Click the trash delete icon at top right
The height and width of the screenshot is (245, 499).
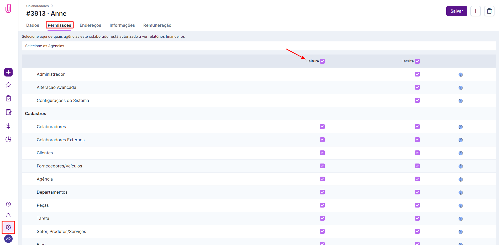[489, 11]
